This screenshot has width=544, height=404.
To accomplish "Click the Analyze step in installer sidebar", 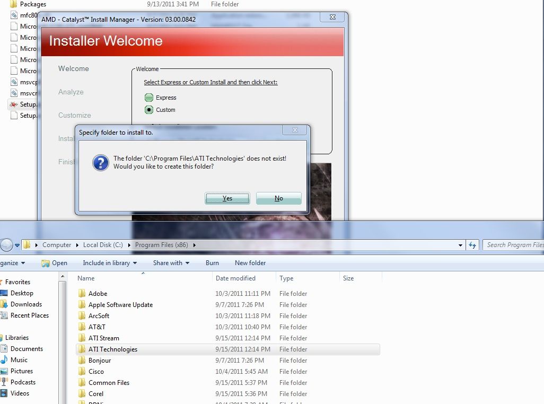I will click(71, 92).
